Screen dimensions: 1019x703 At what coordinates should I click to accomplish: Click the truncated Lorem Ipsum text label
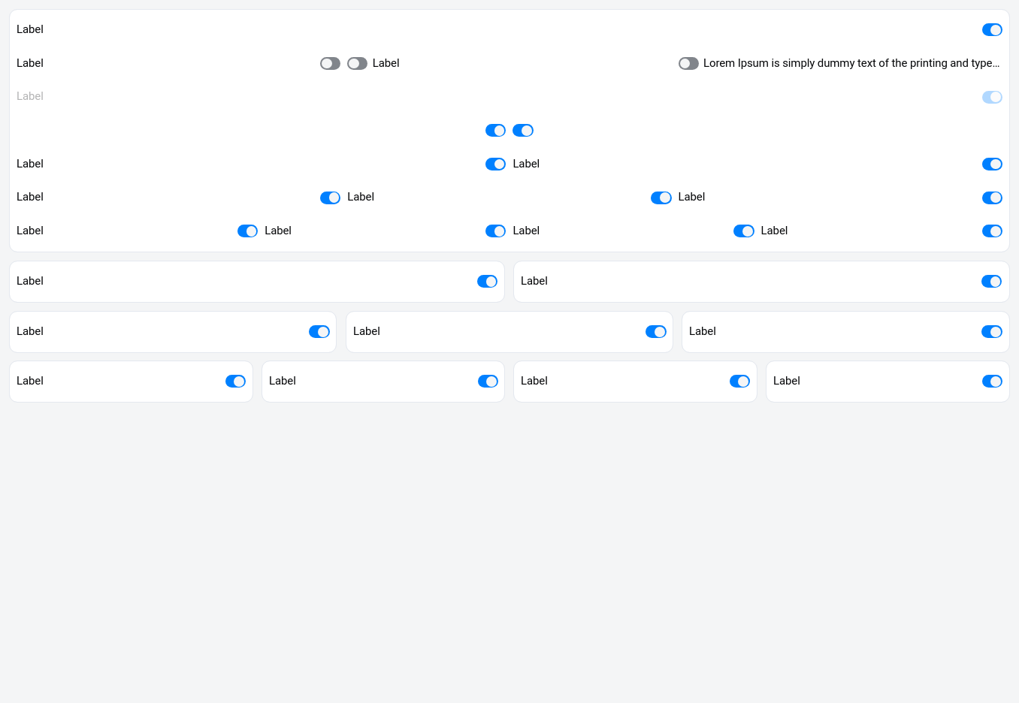[851, 63]
